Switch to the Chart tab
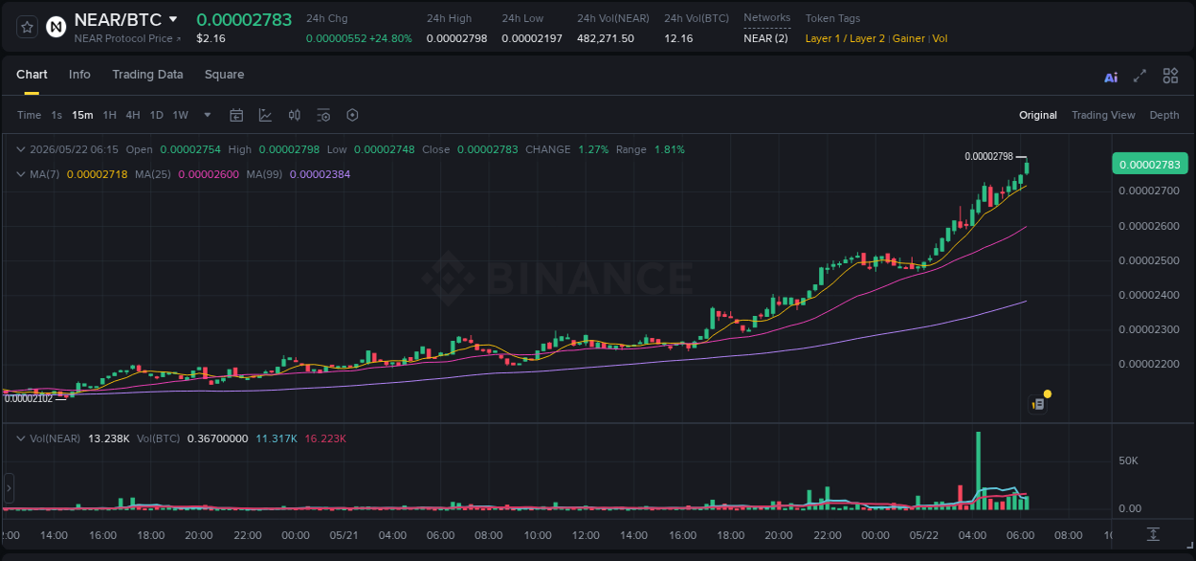Image resolution: width=1196 pixels, height=561 pixels. [x=32, y=75]
